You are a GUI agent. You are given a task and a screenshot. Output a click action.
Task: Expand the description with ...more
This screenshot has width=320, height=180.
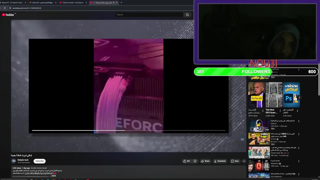pyautogui.click(x=53, y=176)
